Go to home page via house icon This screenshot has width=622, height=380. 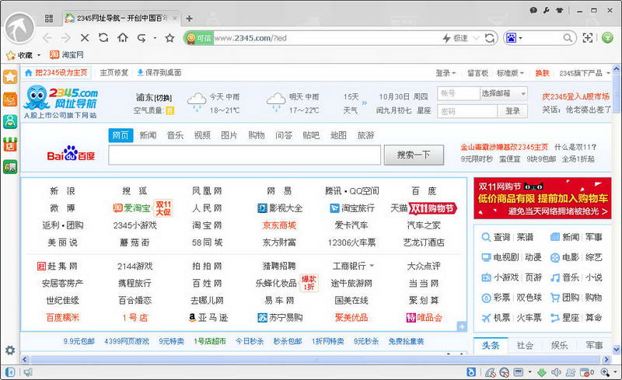[x=123, y=37]
